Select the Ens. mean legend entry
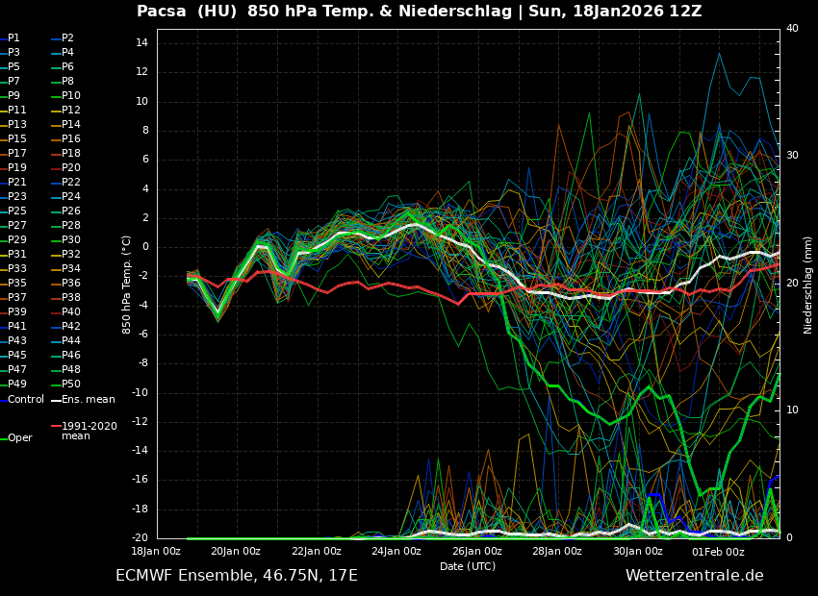Image resolution: width=818 pixels, height=596 pixels. pos(88,399)
